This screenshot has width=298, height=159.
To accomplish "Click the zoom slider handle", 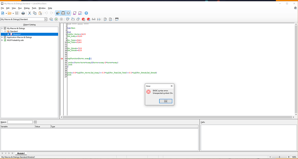I will click(279, 157).
